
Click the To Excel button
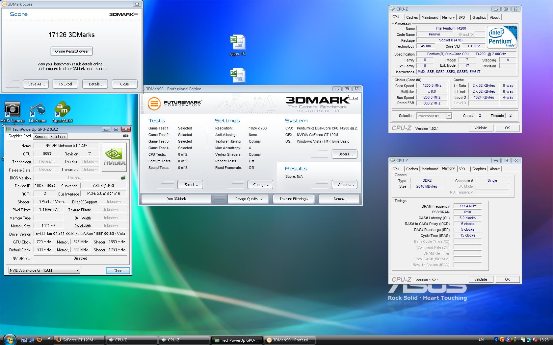pyautogui.click(x=65, y=84)
